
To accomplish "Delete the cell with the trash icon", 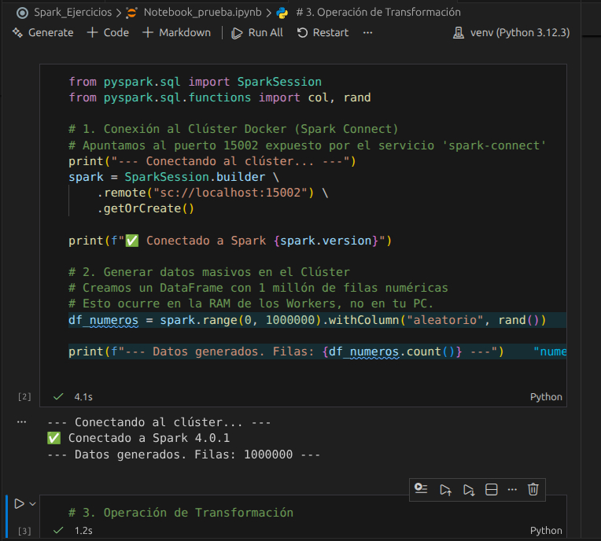I will [533, 489].
